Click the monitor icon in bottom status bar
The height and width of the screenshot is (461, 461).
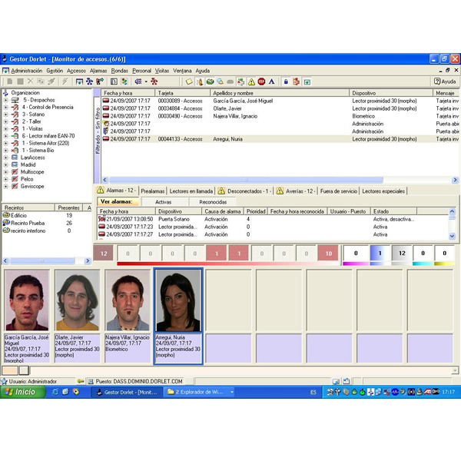click(x=336, y=381)
